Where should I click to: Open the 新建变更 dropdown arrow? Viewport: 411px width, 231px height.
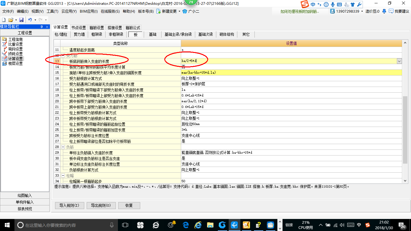pyautogui.click(x=179, y=11)
